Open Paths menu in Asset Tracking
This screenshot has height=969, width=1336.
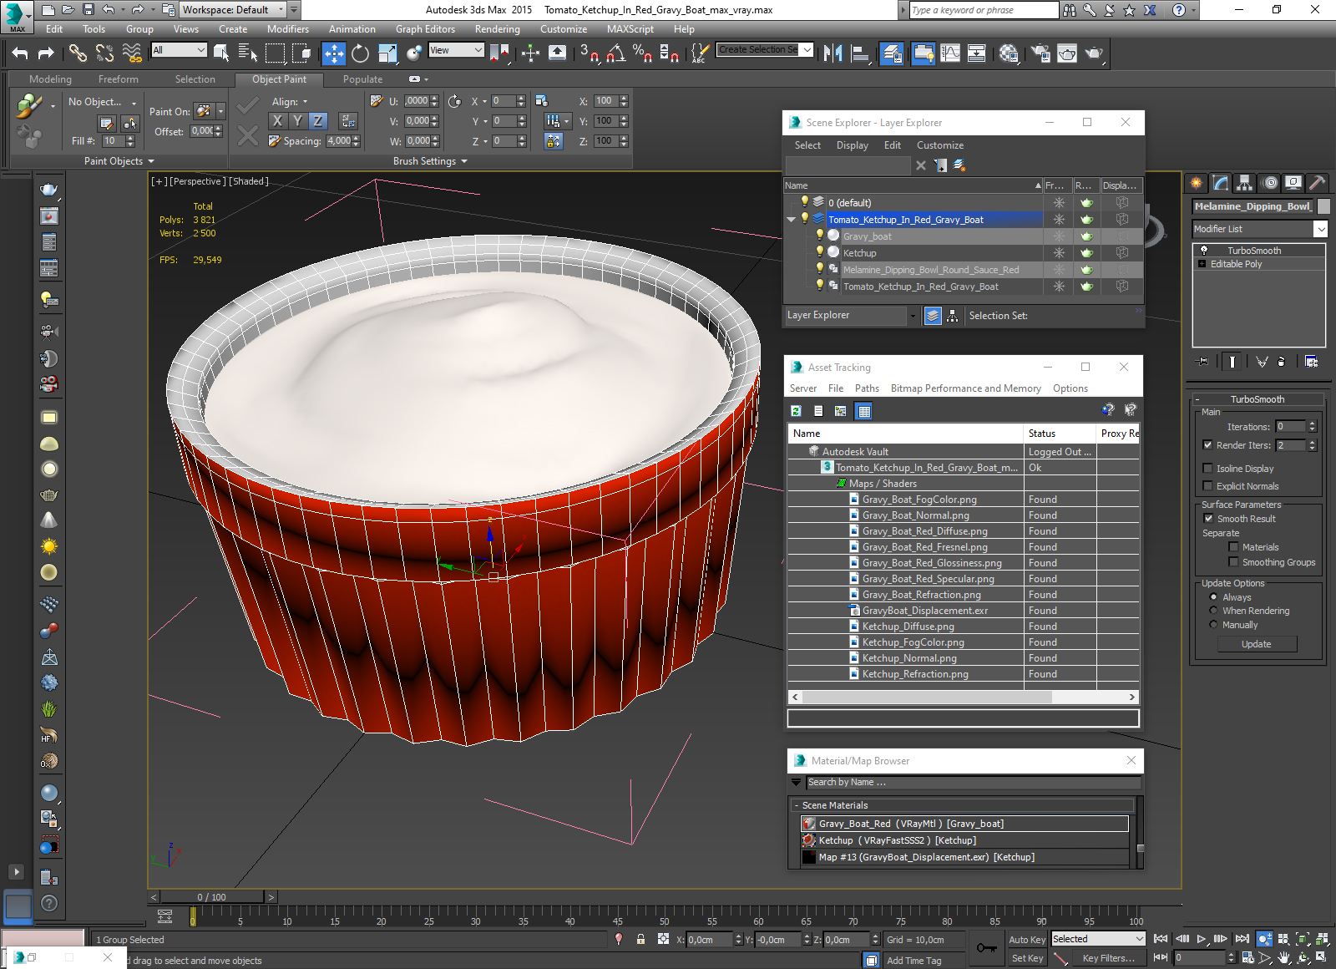point(867,388)
